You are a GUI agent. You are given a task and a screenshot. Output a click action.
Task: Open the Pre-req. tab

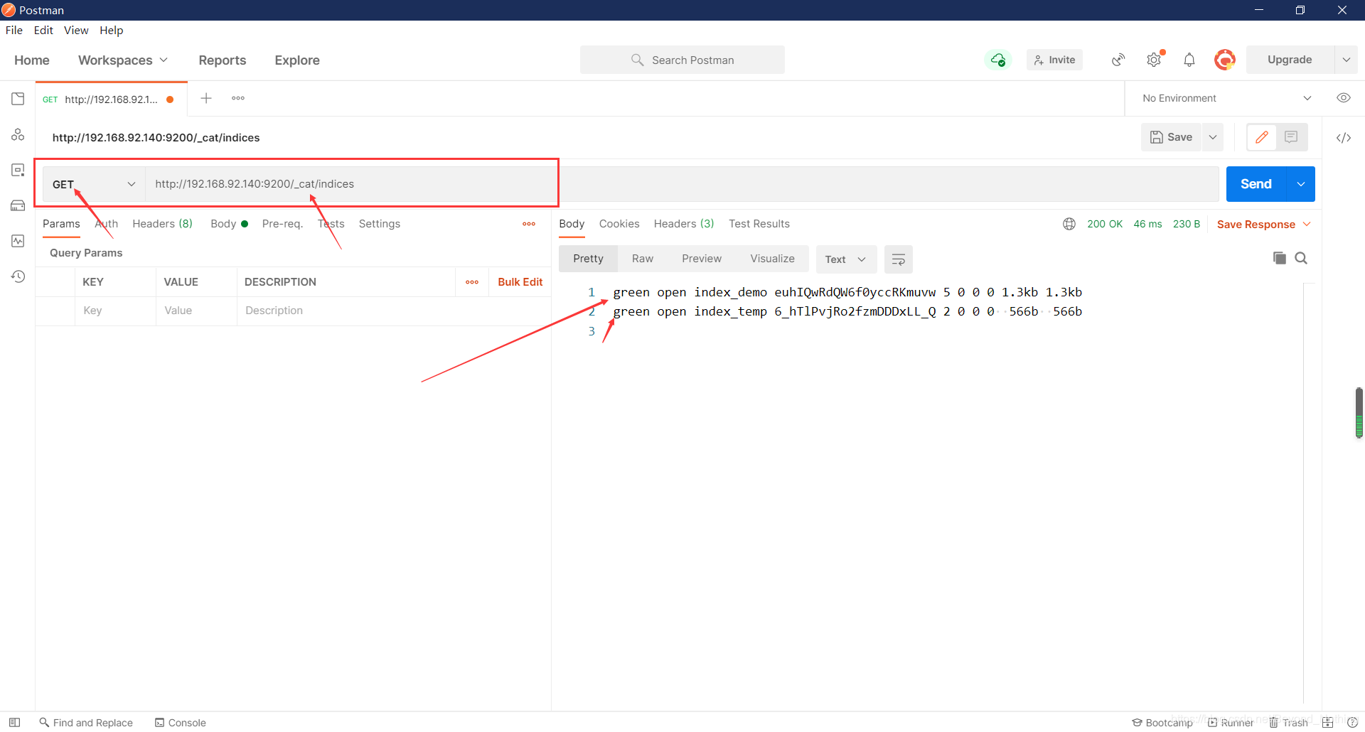pos(282,224)
